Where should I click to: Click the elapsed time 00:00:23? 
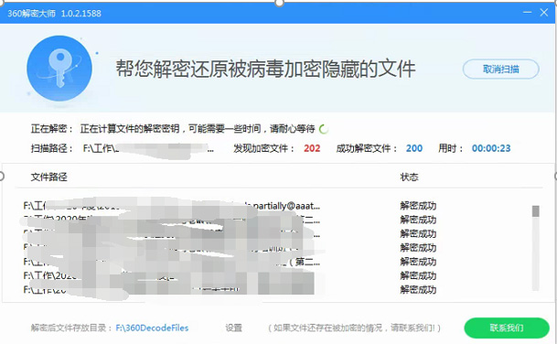(x=491, y=148)
